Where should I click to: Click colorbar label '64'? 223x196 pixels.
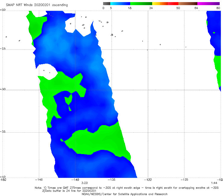coord(196,8)
